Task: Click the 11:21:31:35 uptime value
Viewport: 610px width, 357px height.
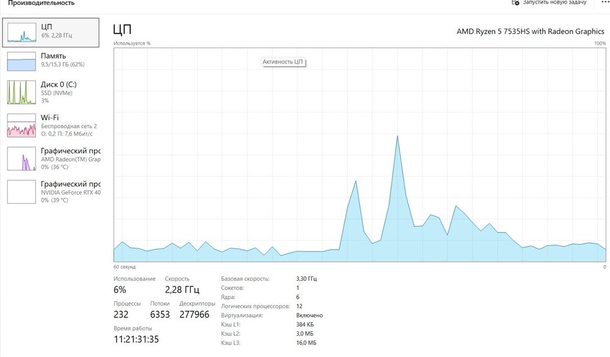Action: click(x=136, y=339)
